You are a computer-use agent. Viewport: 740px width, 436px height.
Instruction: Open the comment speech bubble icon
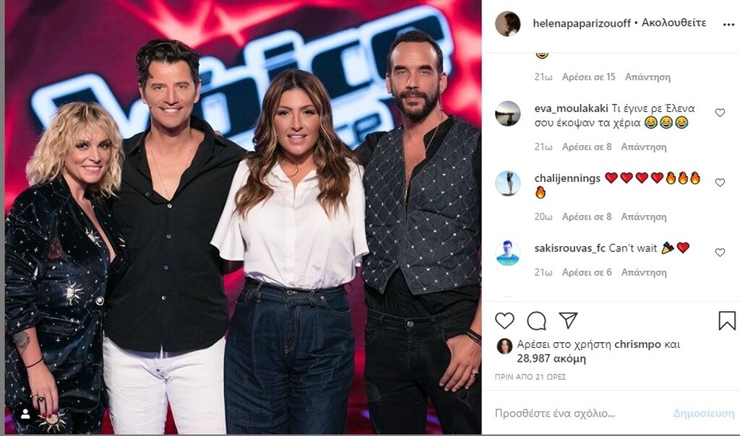(x=537, y=321)
